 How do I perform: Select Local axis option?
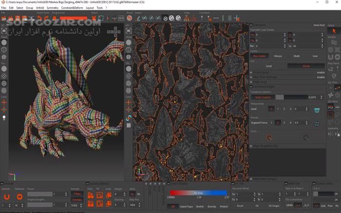click(x=268, y=66)
